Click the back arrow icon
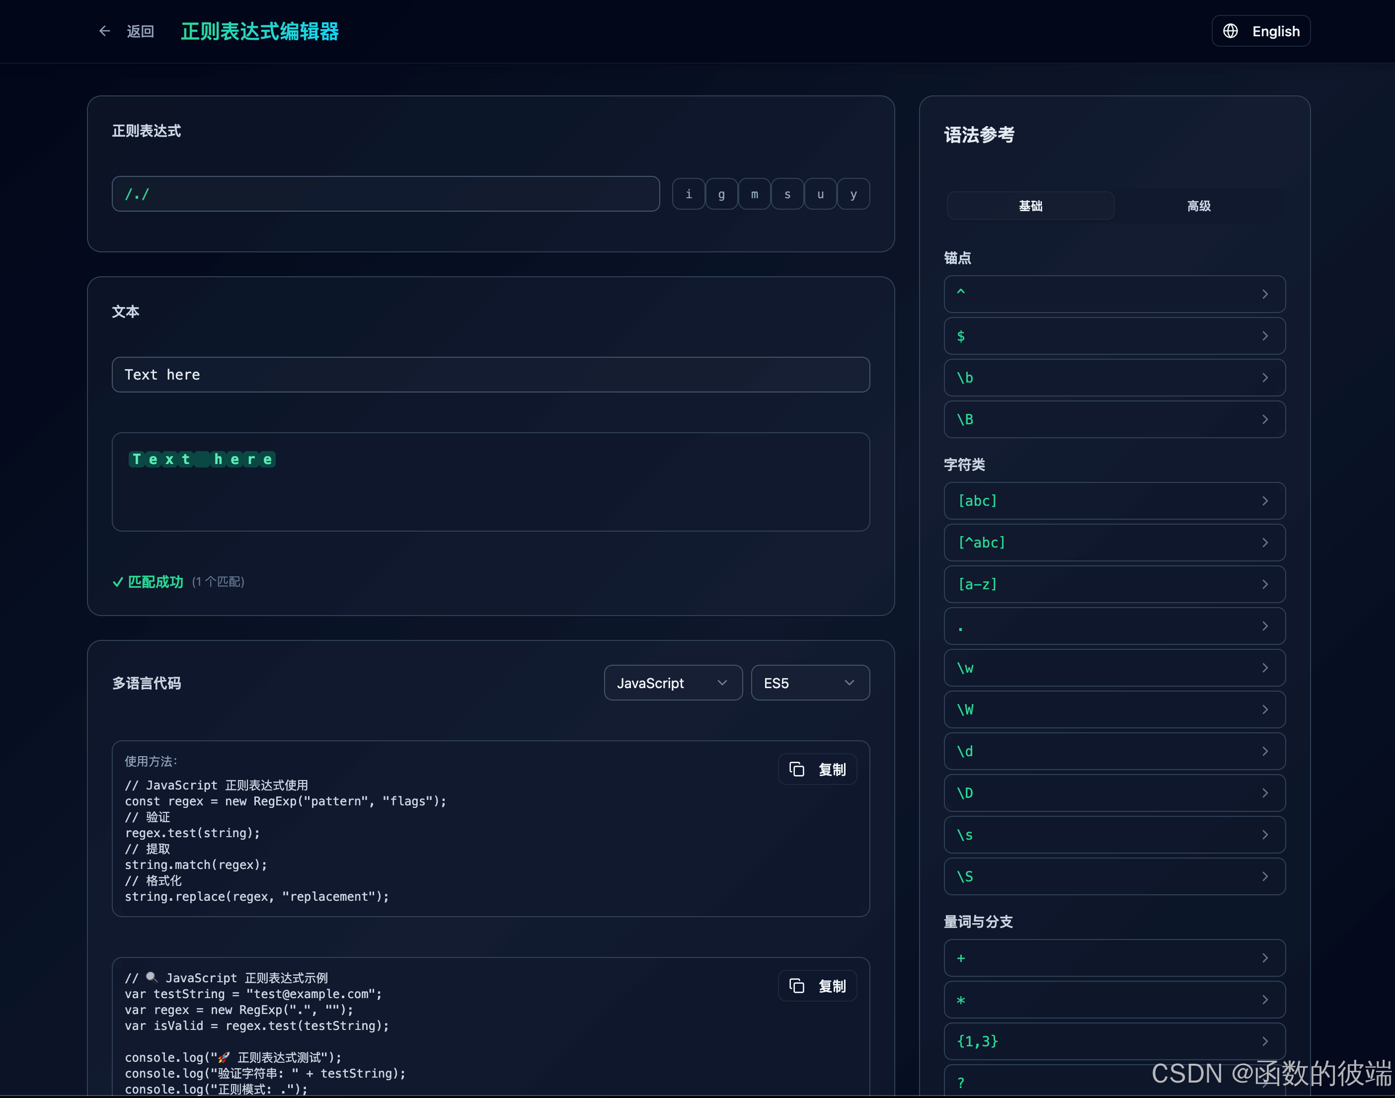 click(x=105, y=31)
